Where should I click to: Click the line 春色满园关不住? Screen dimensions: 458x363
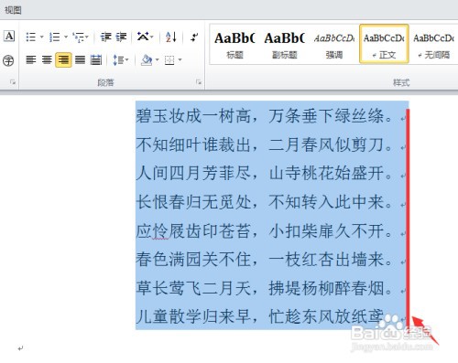193,260
